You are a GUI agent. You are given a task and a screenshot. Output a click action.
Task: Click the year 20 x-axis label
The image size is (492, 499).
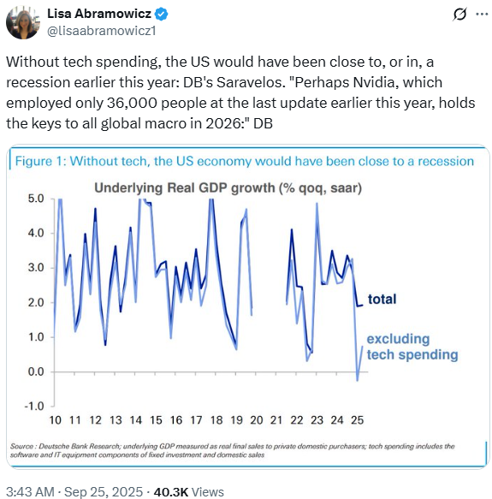[x=256, y=420]
